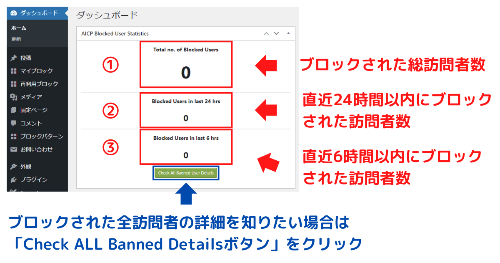This screenshot has width=500, height=263.
Task: Move the AICP widget down with the chevron
Action: pos(276,33)
